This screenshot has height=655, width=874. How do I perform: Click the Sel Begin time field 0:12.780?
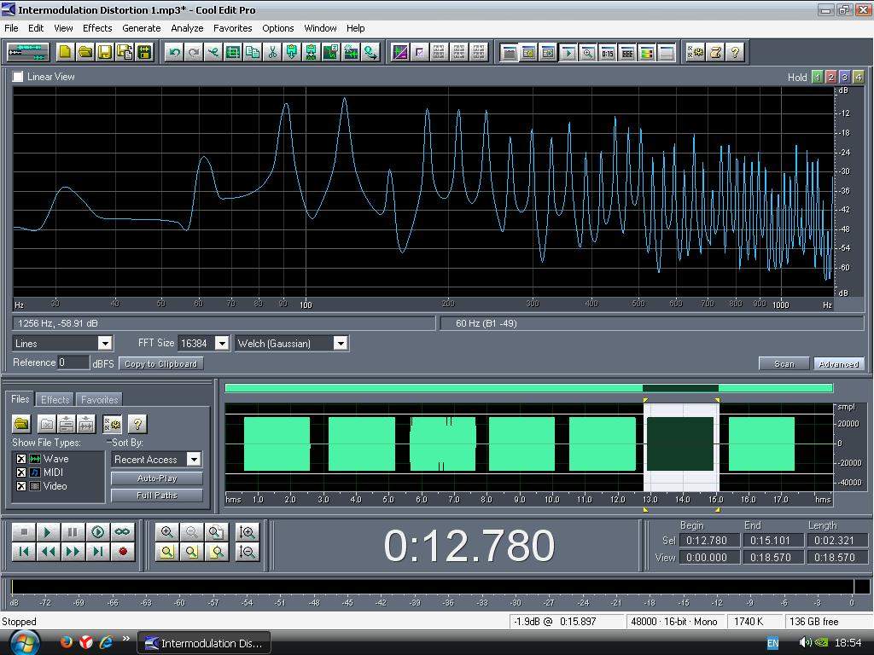(709, 540)
